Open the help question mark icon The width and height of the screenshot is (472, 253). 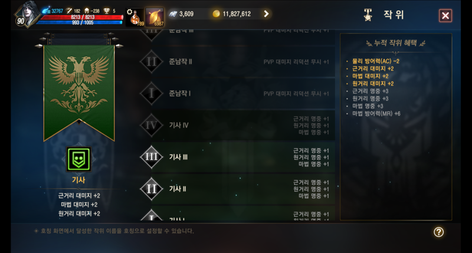click(438, 232)
